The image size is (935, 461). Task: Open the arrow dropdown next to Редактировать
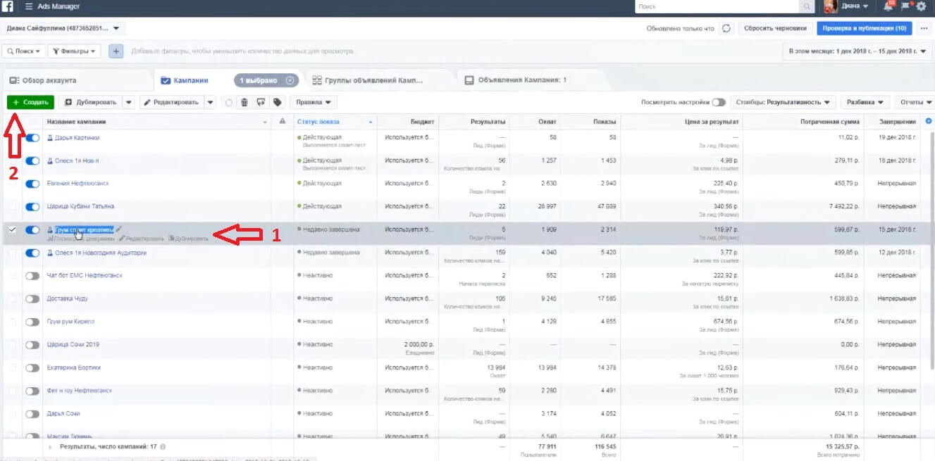tap(211, 102)
